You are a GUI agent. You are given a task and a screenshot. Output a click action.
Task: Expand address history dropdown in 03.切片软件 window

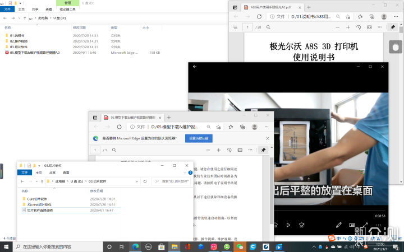tap(136, 181)
